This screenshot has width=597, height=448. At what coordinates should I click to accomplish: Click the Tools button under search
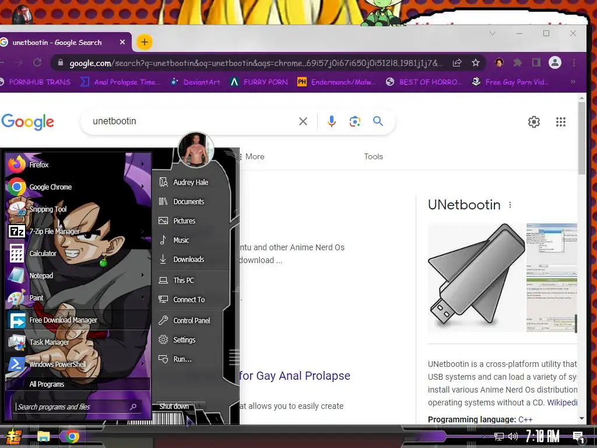point(373,156)
